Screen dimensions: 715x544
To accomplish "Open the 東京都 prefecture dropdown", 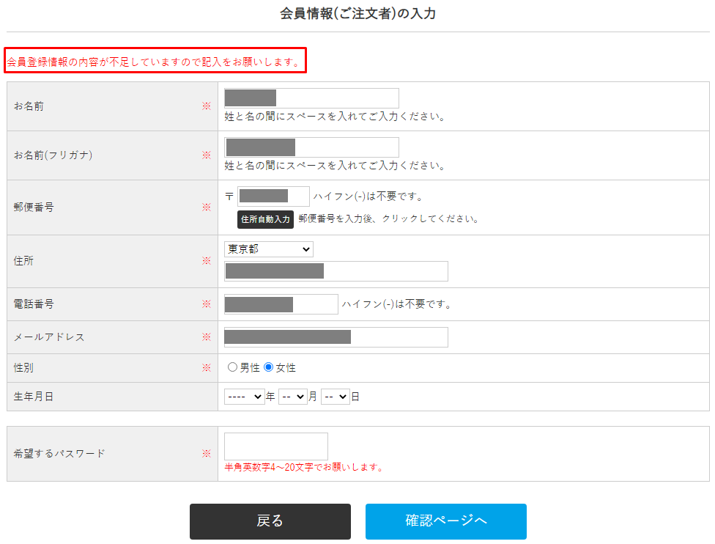I will coord(268,249).
